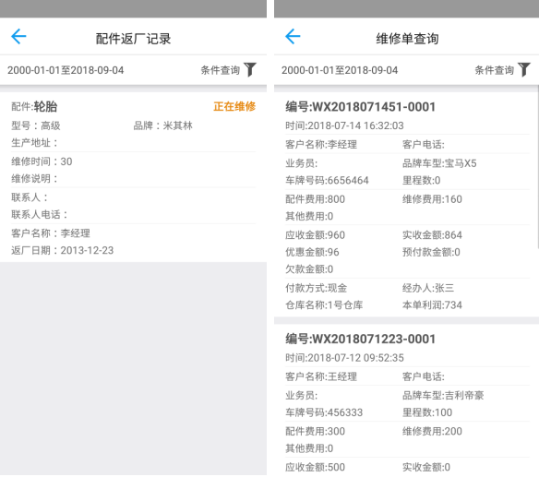Screen dimensions: 539x489
Task: Go back from 维修单查询 screen
Action: point(293,36)
